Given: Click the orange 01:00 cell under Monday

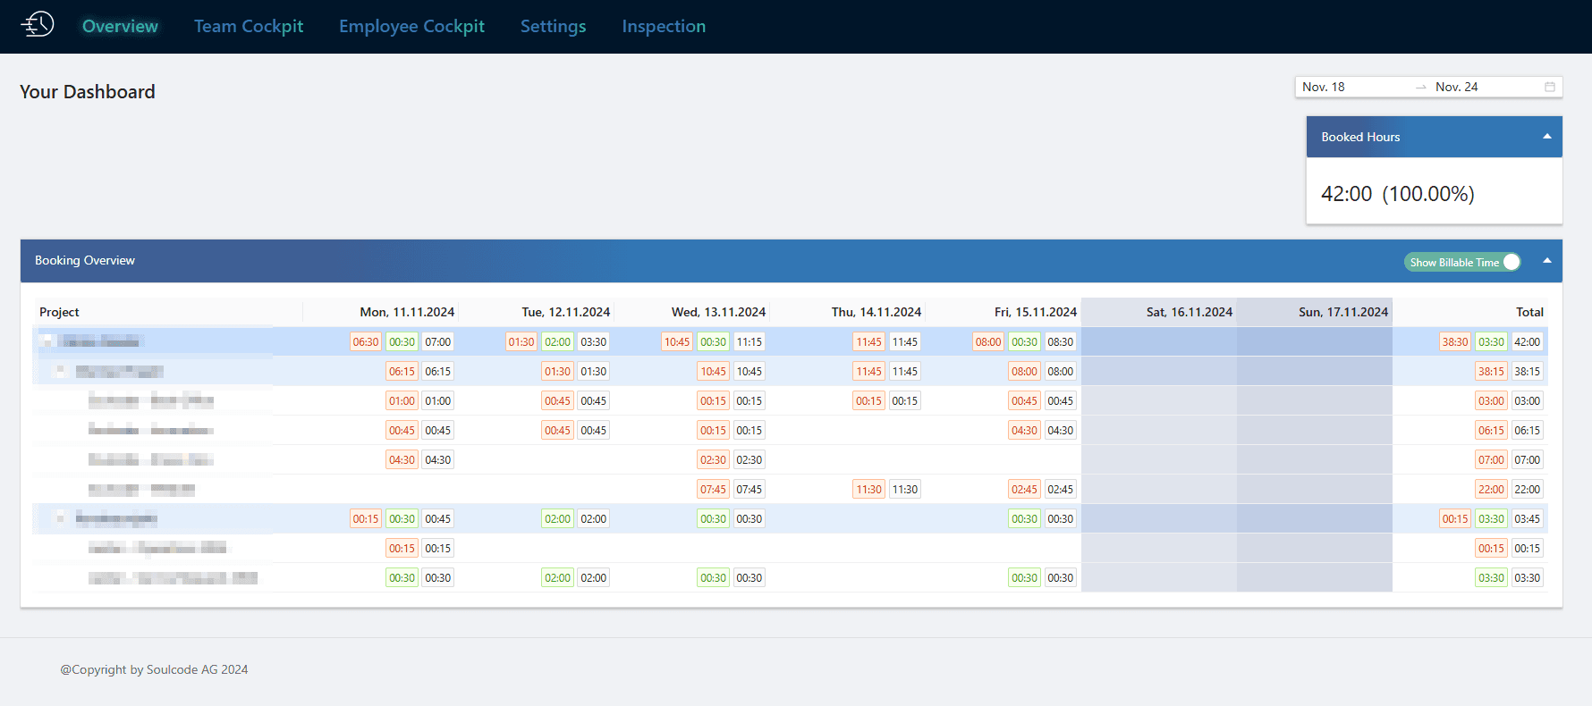Looking at the screenshot, I should [402, 400].
